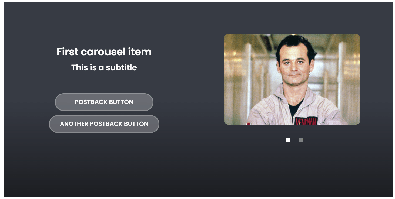Click the POSTBACK BUTTON pill button
The height and width of the screenshot is (199, 395).
click(104, 102)
